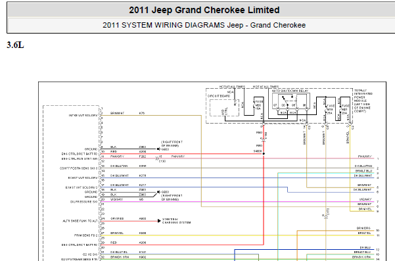Click the G903 ground symbol at pins 18-19

pyautogui.click(x=158, y=192)
